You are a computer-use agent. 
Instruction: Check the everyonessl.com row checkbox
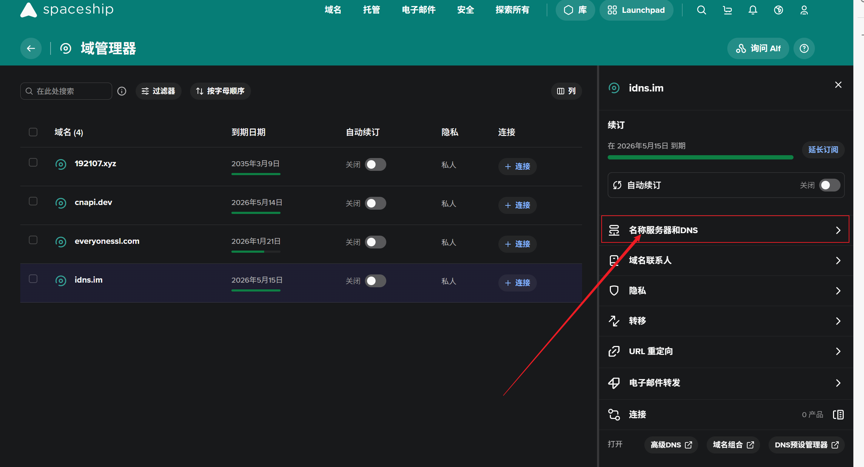[33, 240]
